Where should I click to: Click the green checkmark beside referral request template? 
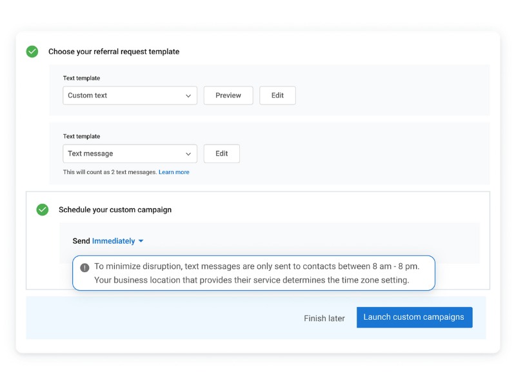pos(32,51)
